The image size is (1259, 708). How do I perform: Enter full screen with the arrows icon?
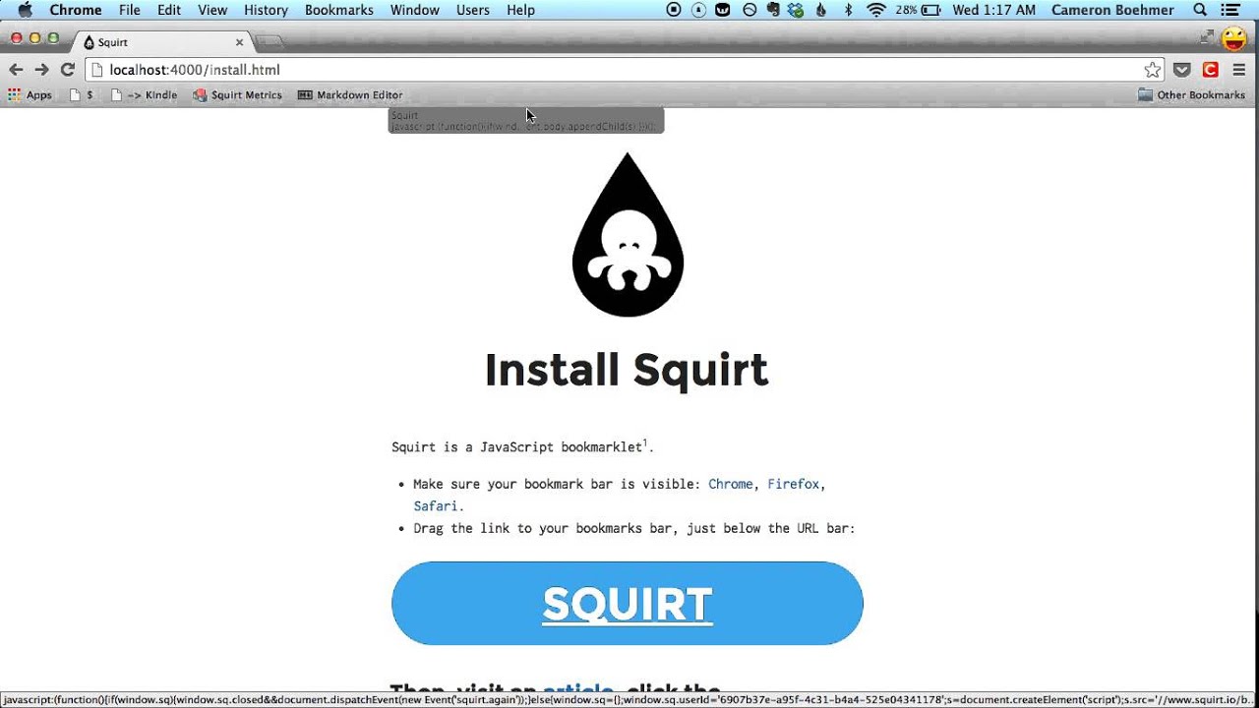(x=1207, y=36)
